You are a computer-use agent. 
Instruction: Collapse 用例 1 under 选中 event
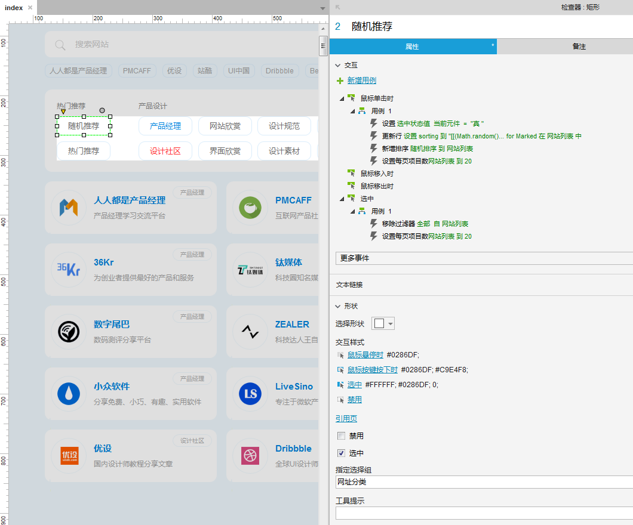(x=352, y=211)
